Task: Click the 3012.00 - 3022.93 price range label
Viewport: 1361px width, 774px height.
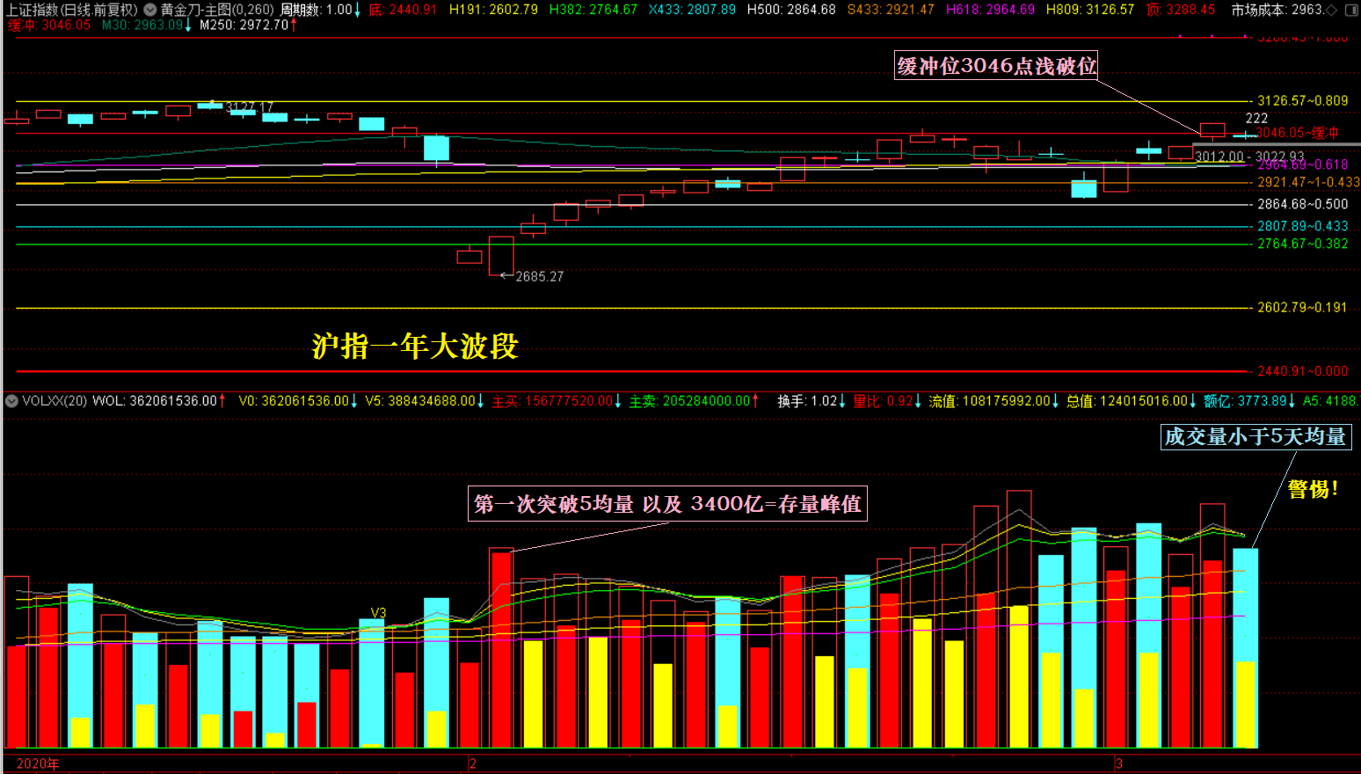Action: point(1249,157)
